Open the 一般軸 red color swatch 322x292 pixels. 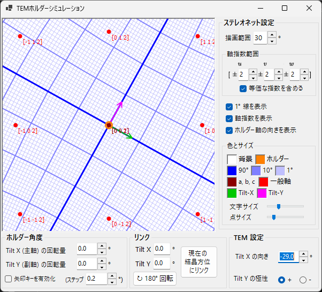(263, 182)
